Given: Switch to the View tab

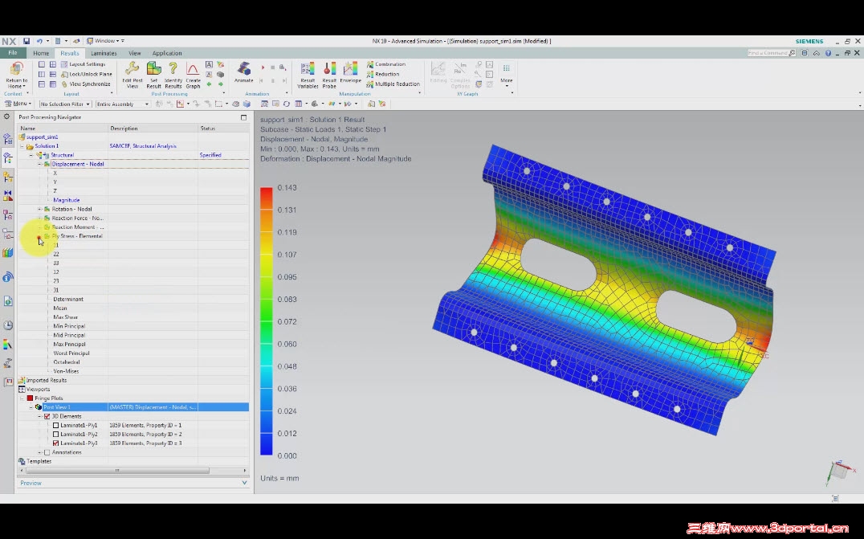Looking at the screenshot, I should (134, 54).
